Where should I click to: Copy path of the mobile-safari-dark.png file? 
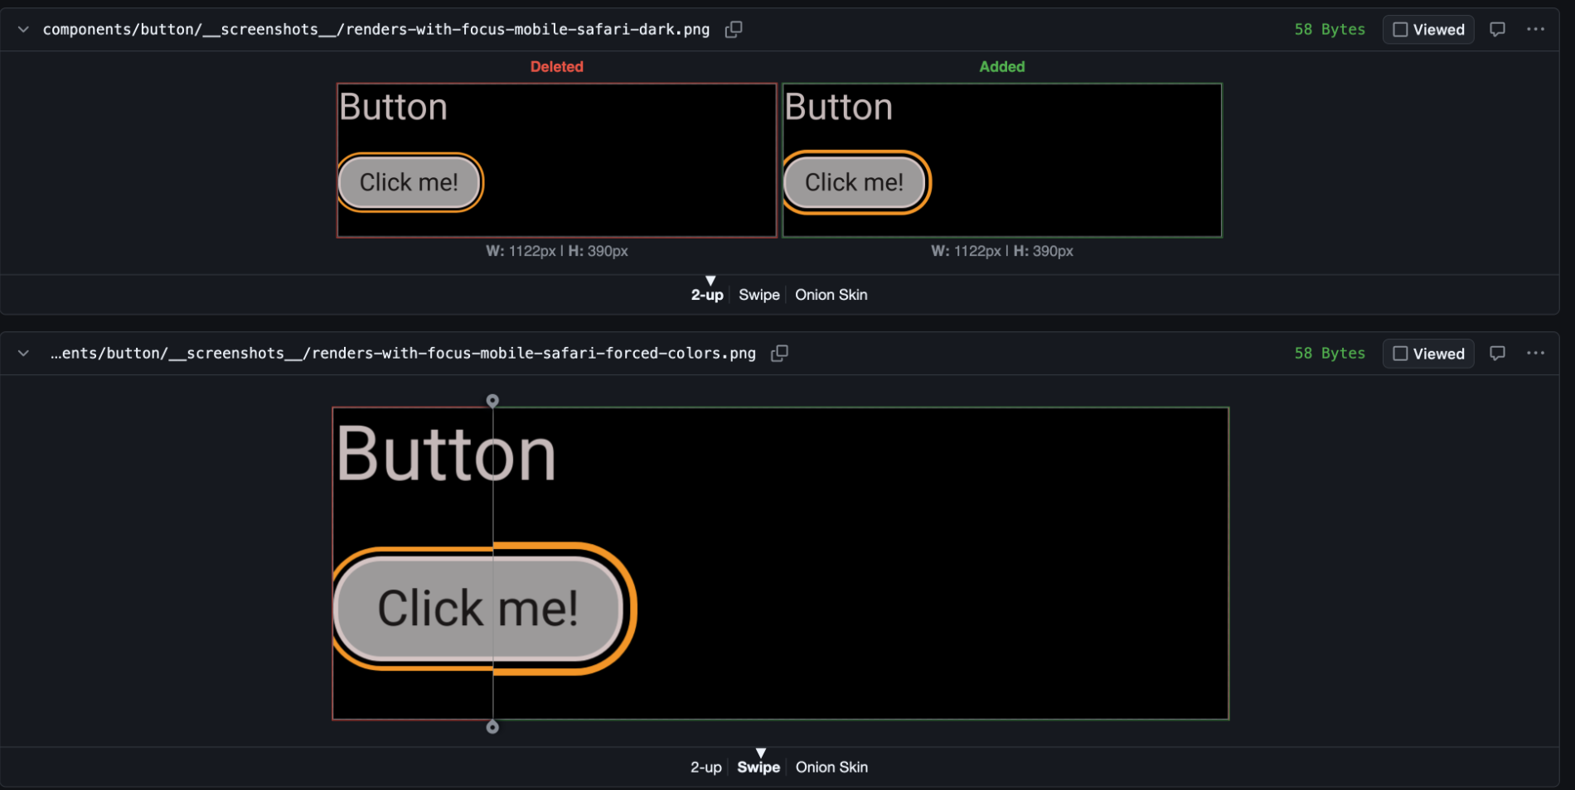tap(734, 30)
